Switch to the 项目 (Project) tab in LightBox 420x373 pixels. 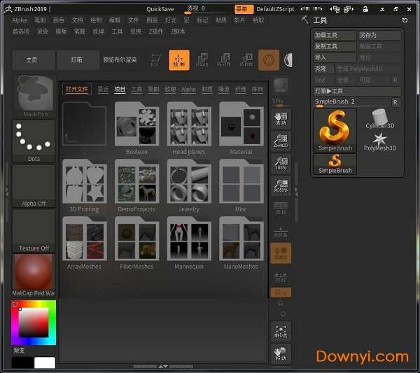click(120, 90)
